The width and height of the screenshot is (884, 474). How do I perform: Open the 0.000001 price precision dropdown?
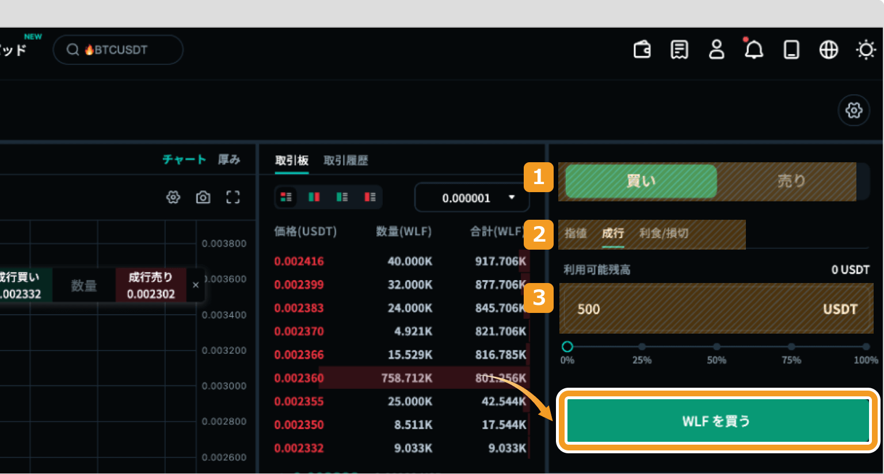(472, 198)
